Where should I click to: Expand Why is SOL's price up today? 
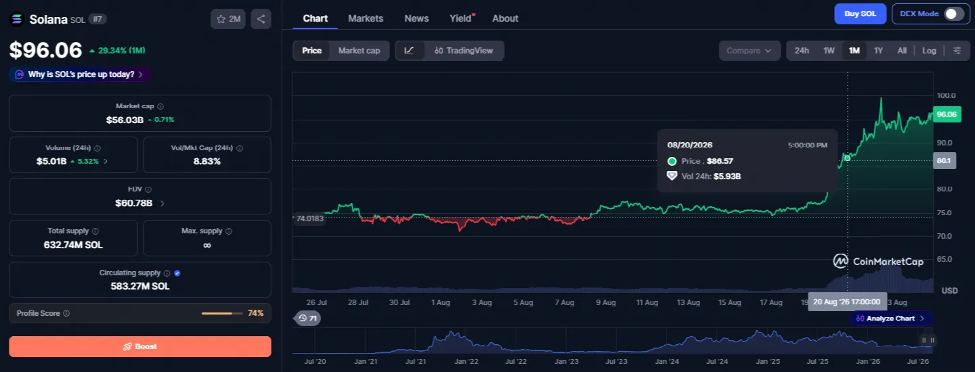[x=80, y=74]
